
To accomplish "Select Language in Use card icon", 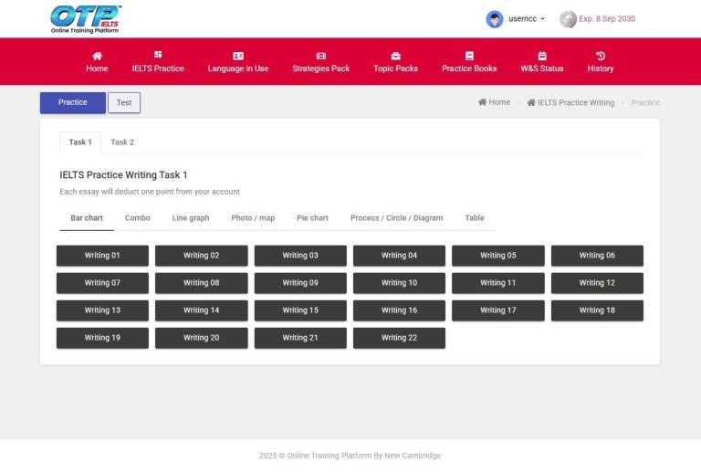I will (x=238, y=56).
